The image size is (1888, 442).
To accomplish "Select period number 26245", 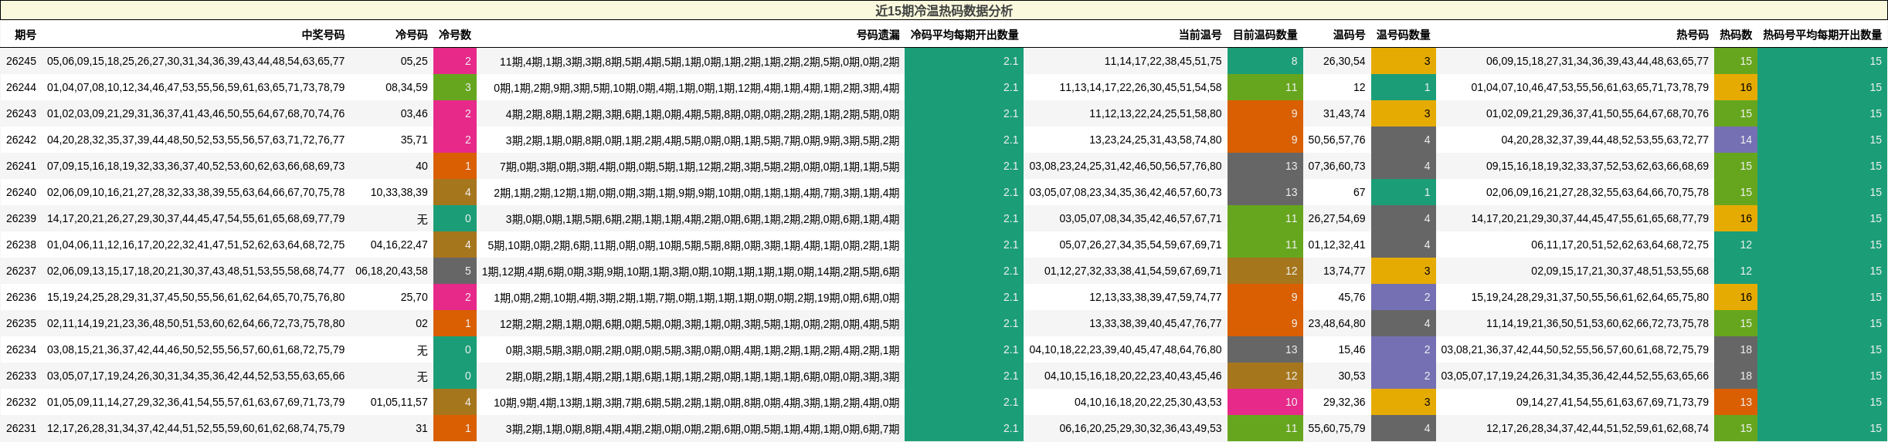I will point(21,61).
